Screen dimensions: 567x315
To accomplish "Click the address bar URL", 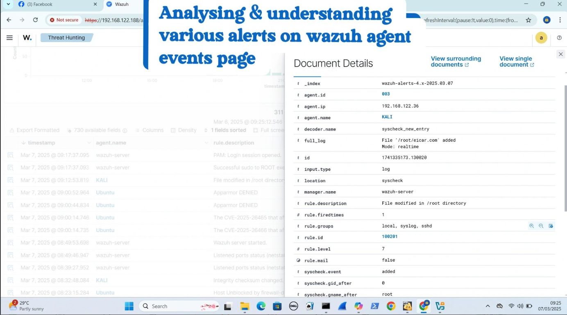I will point(114,20).
